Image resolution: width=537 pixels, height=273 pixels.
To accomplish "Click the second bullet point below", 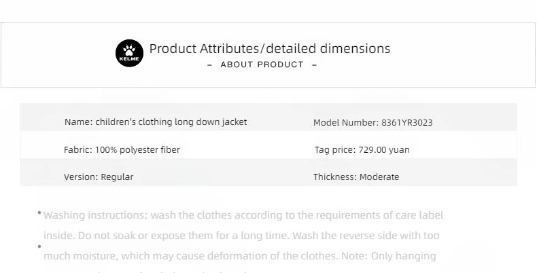I will tap(39, 247).
